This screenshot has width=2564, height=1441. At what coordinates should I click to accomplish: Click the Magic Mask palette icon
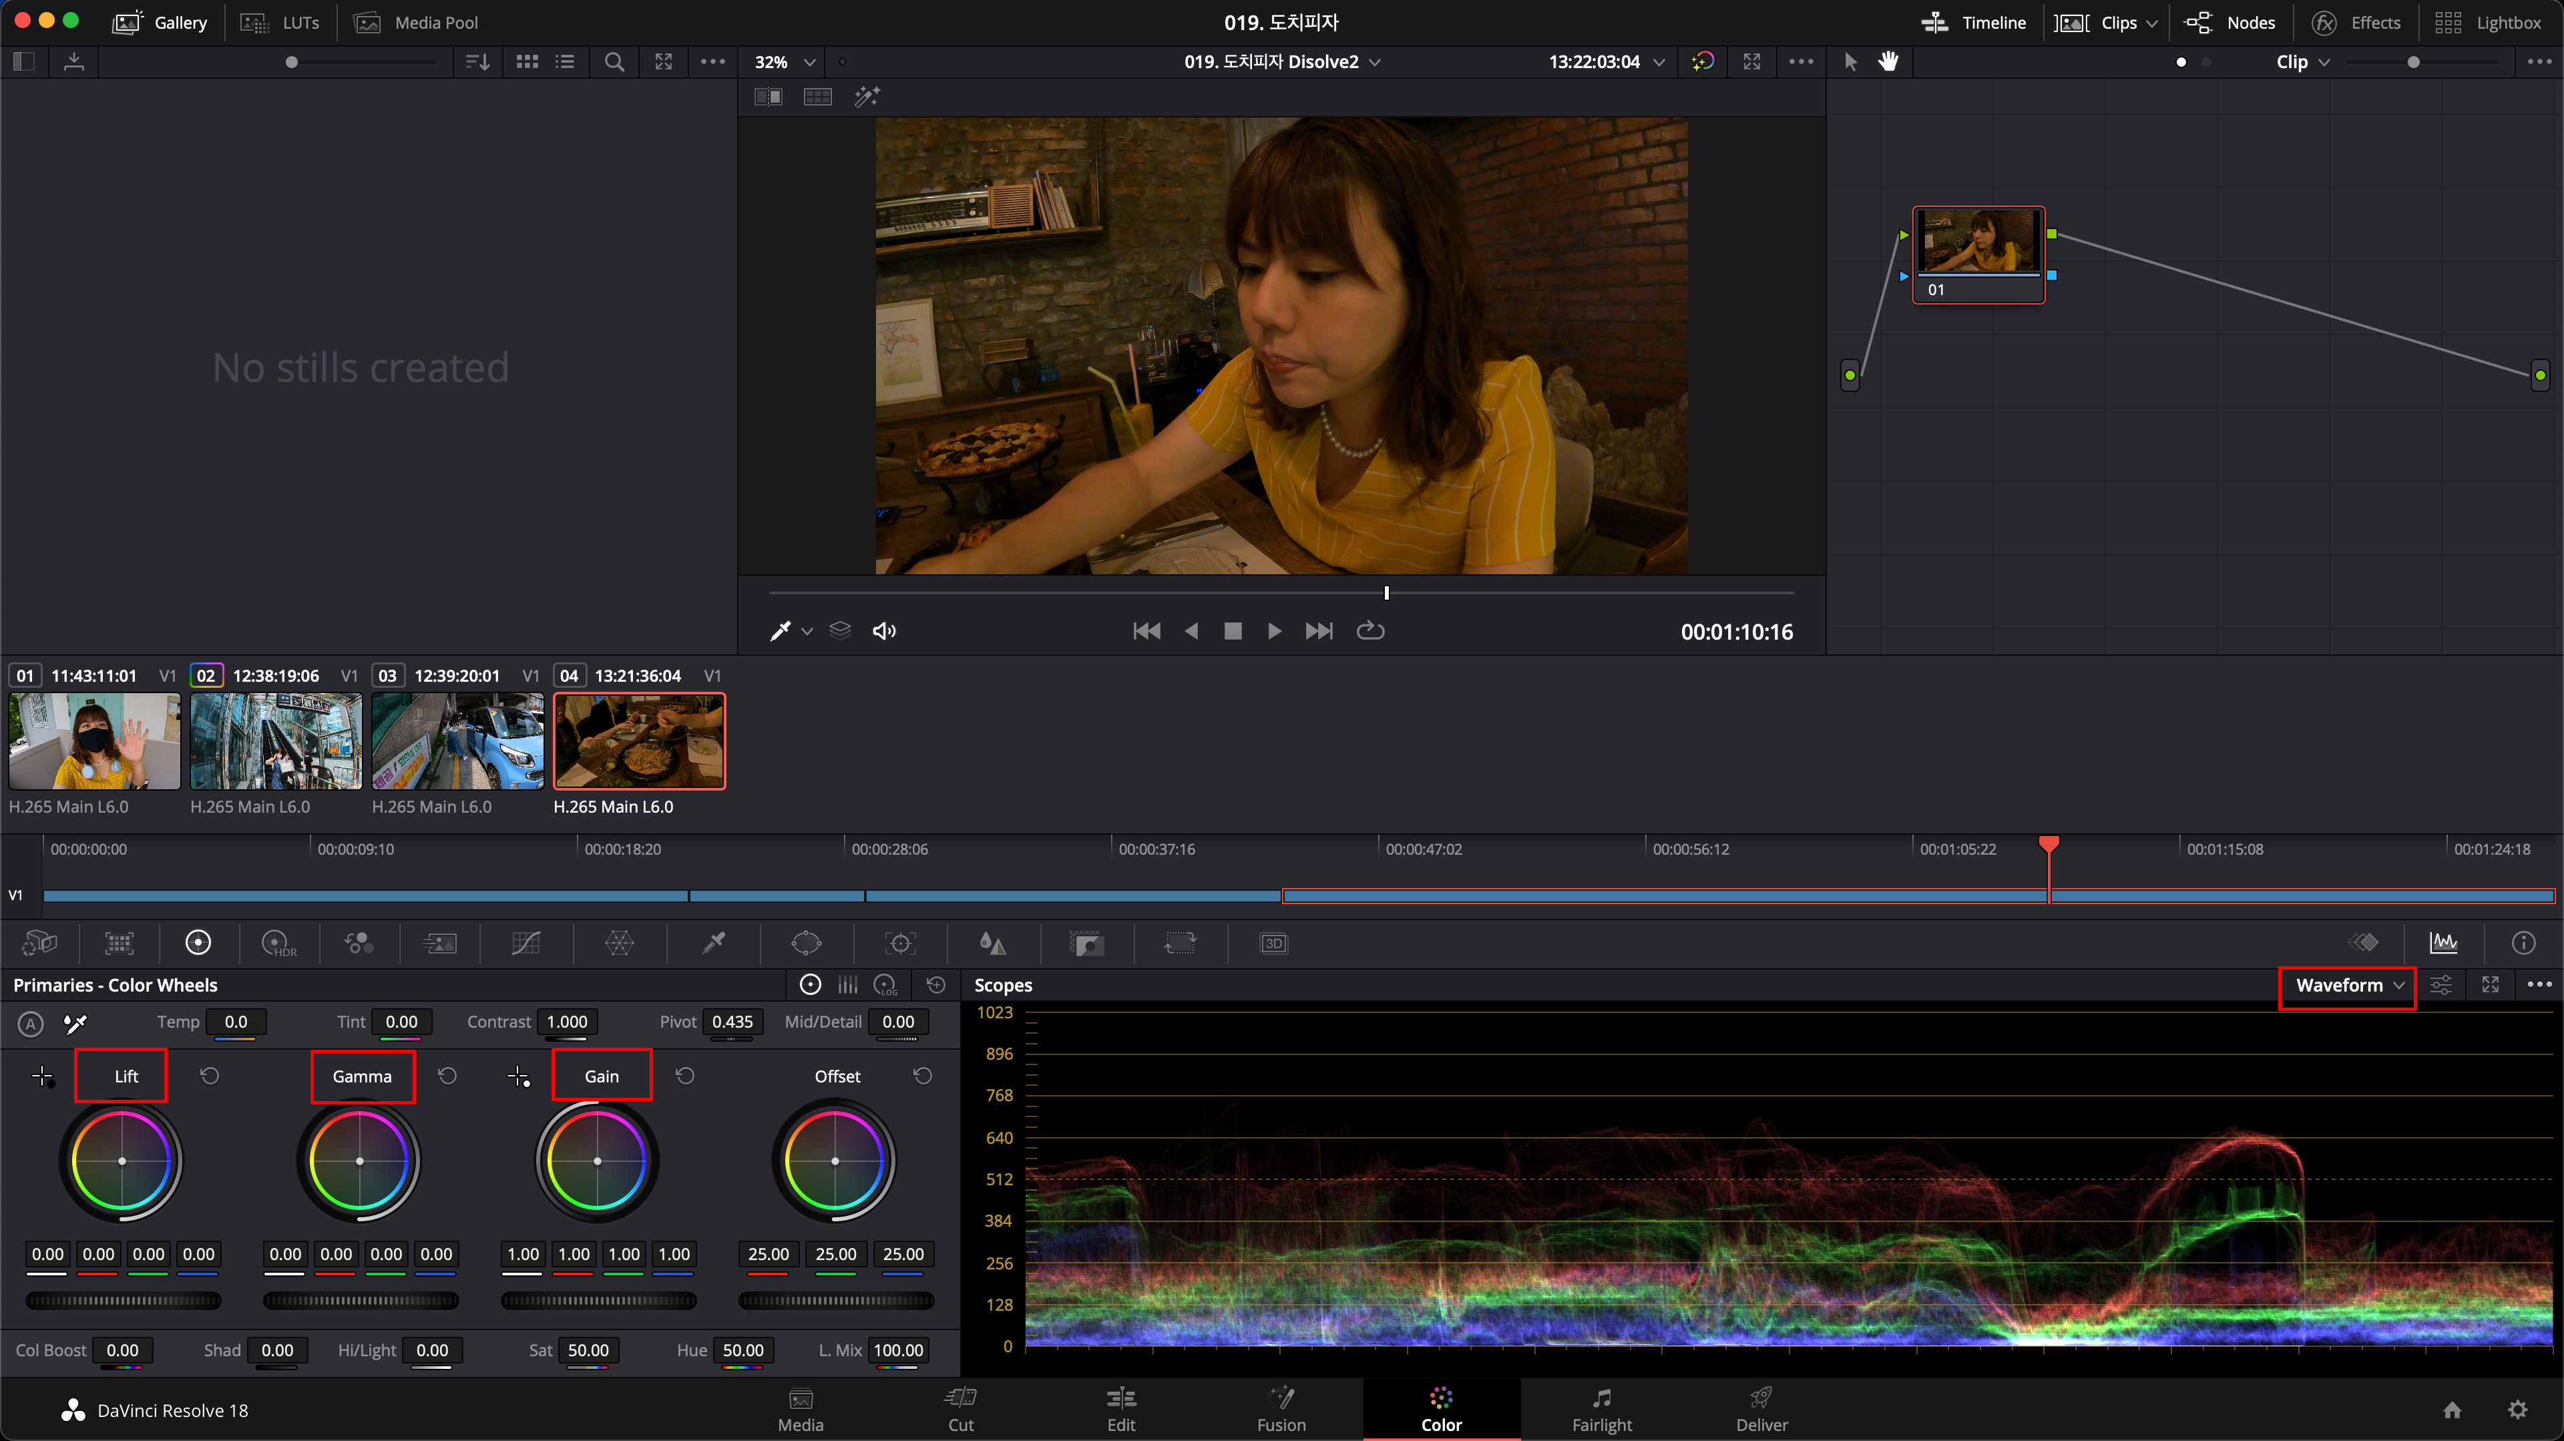click(1087, 942)
